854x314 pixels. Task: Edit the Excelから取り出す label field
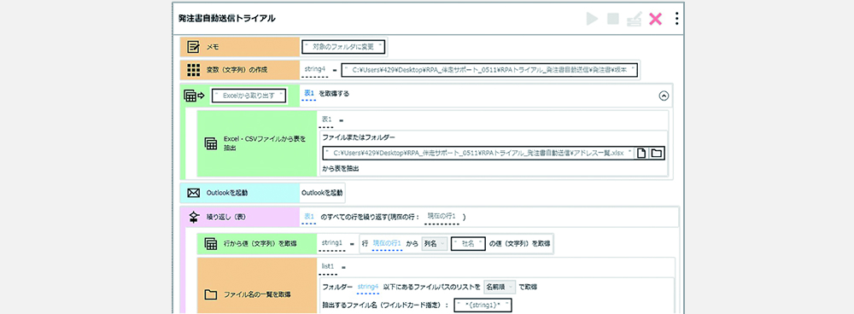point(249,96)
